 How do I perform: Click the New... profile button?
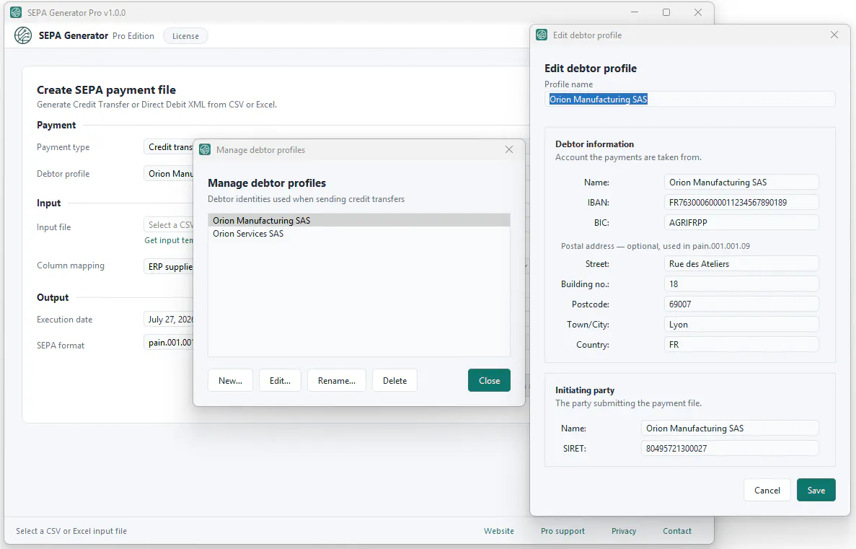tap(230, 381)
